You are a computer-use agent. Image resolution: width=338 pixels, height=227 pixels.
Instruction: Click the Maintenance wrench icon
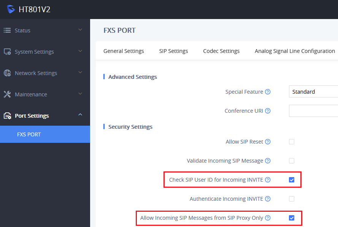coord(7,94)
